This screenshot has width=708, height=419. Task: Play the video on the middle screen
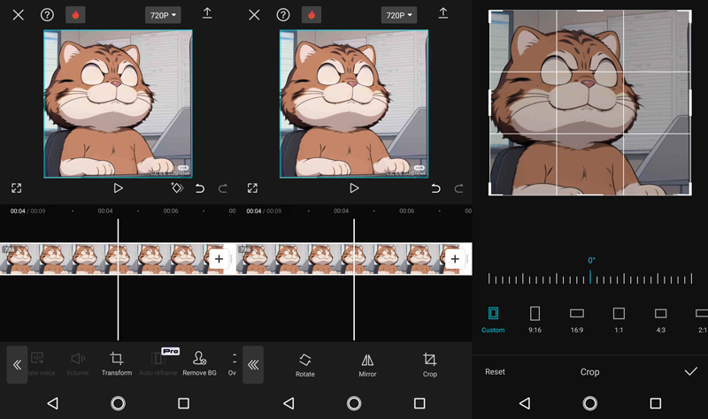(x=354, y=188)
